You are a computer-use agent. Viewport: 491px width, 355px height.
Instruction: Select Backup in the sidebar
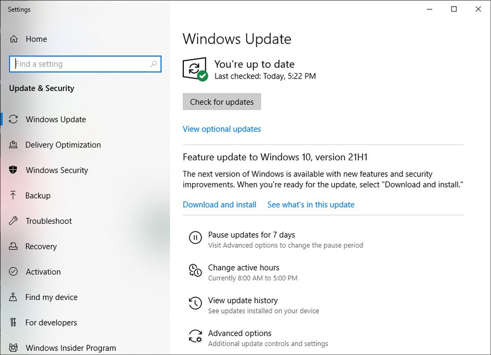point(38,195)
